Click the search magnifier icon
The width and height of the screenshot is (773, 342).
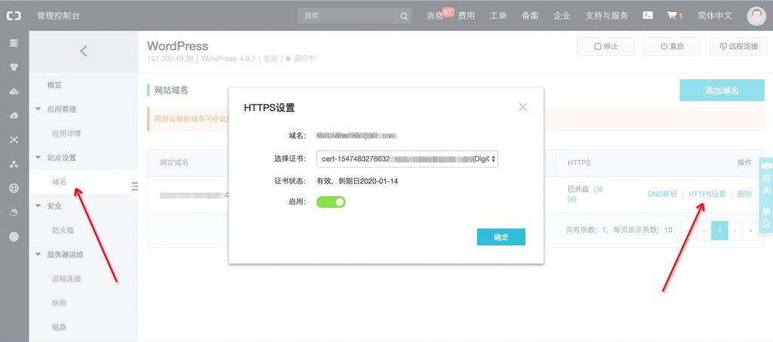[404, 17]
